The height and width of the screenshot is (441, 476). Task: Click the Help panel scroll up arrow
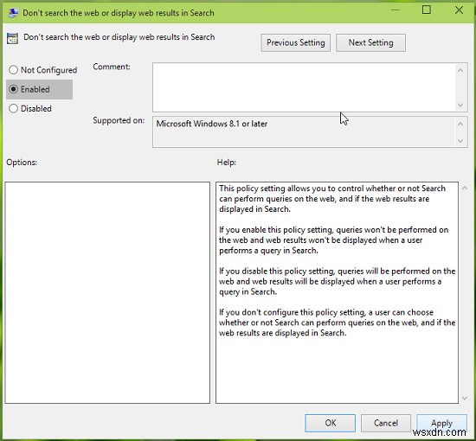click(x=465, y=189)
